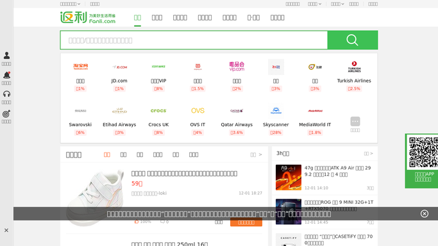Viewport: 438px width, 246px height.
Task: Focus the main search input field
Action: coord(194,40)
